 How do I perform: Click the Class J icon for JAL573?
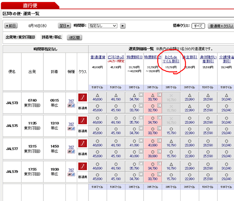point(82,97)
